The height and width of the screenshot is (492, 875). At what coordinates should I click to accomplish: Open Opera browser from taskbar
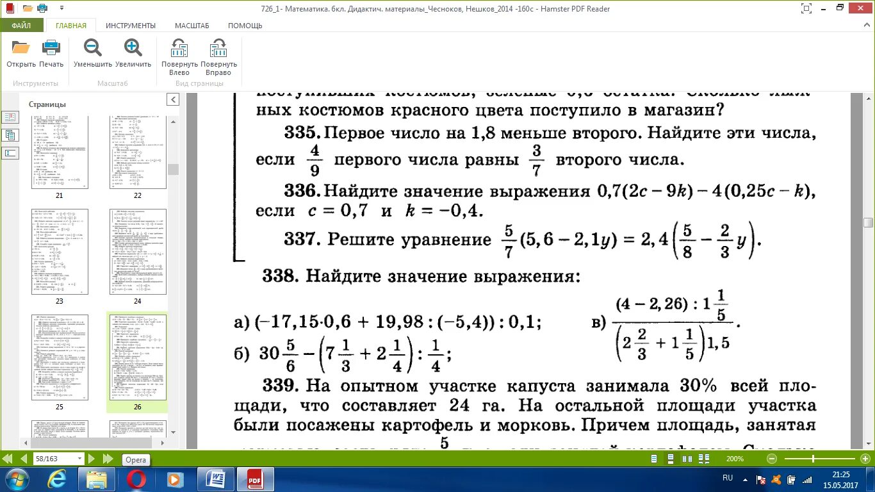point(136,479)
